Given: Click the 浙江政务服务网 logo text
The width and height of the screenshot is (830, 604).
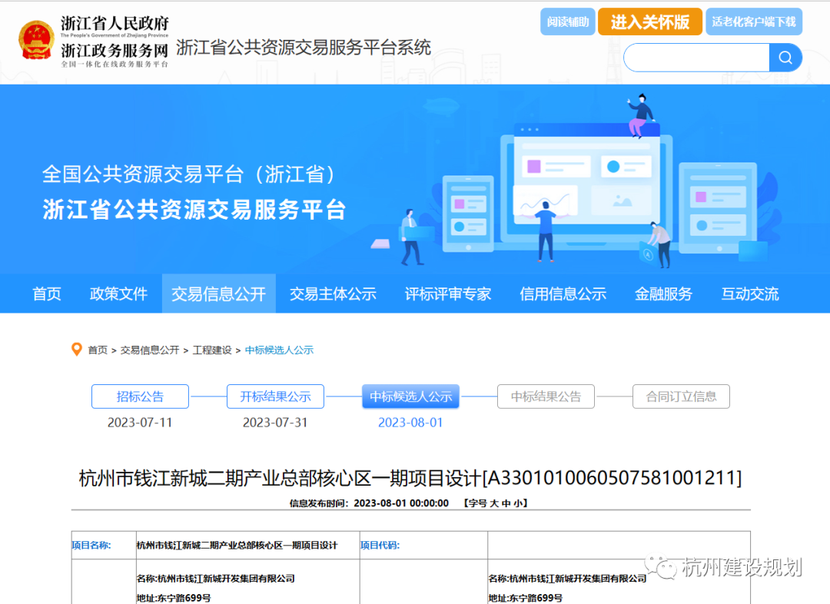Looking at the screenshot, I should (115, 51).
